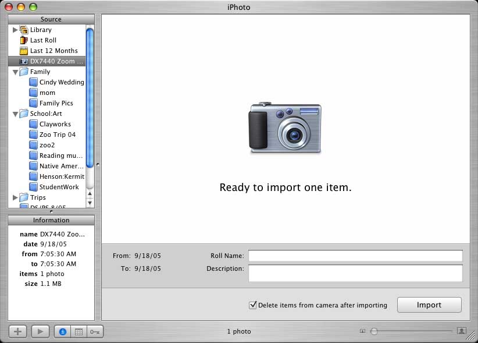Start slideshow with the play button
This screenshot has height=343, width=478.
[41, 331]
